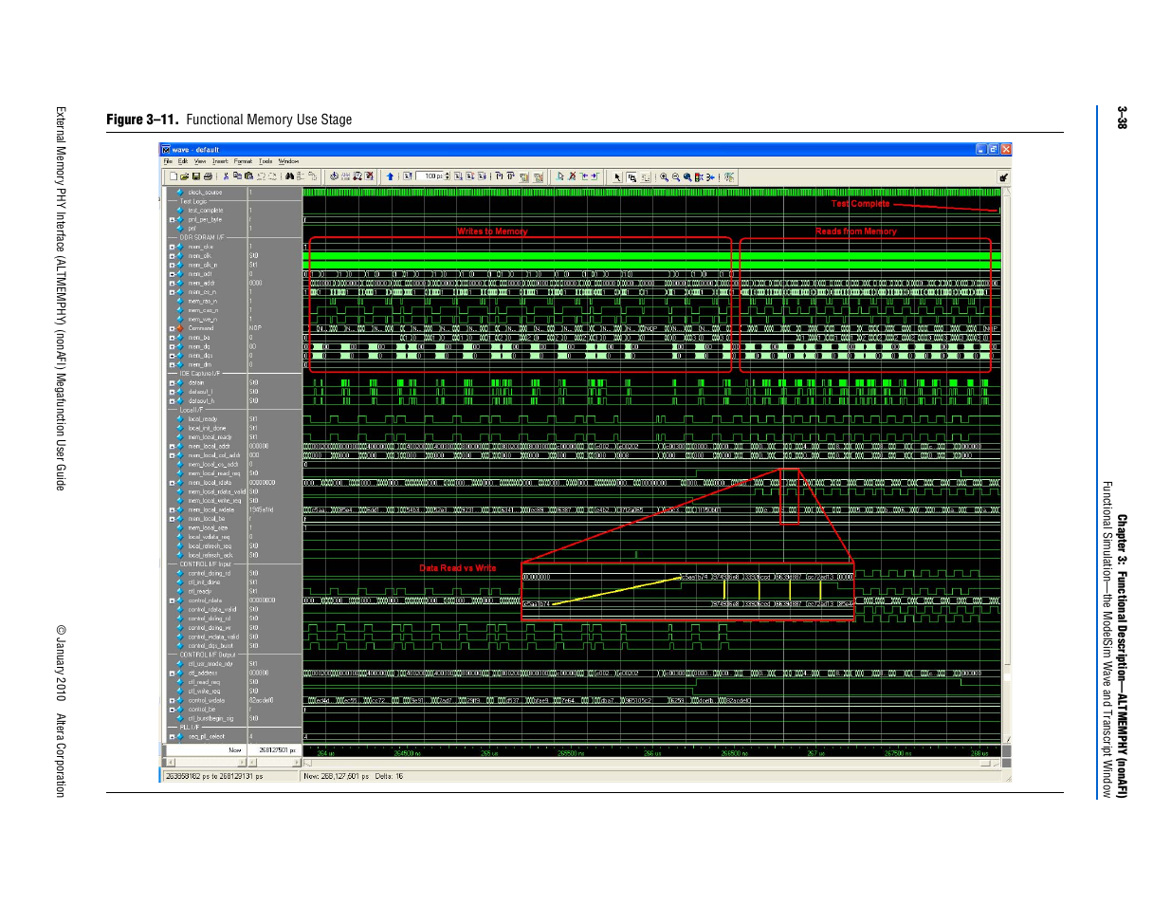Select the local_ready signal row
The width and height of the screenshot is (1171, 905).
203,418
